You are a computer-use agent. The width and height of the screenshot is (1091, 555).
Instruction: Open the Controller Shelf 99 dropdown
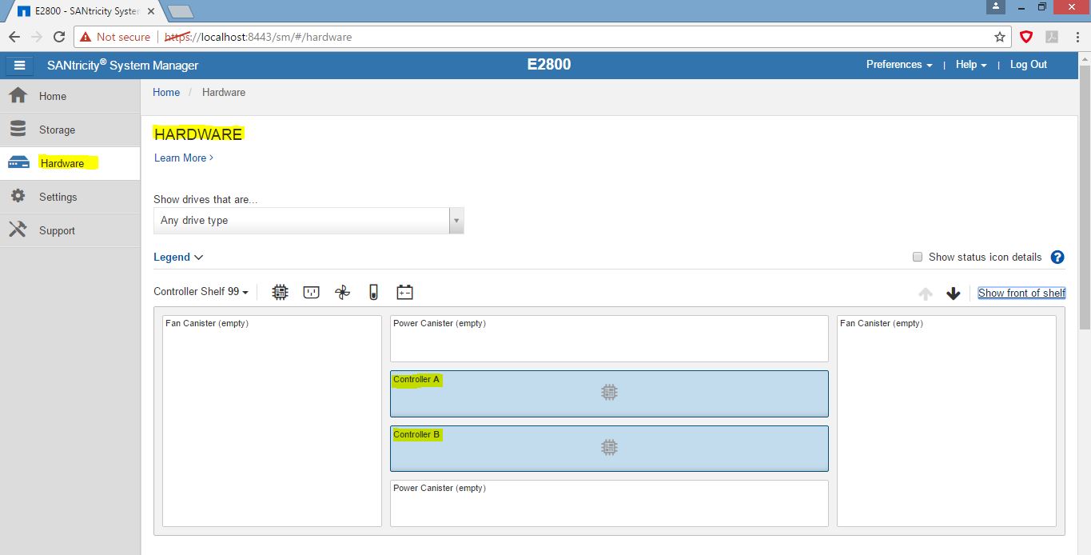click(201, 291)
